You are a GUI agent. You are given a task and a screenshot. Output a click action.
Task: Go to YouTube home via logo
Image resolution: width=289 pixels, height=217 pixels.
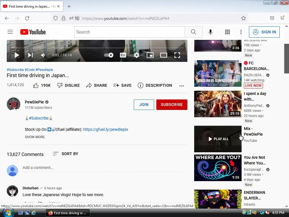33,32
